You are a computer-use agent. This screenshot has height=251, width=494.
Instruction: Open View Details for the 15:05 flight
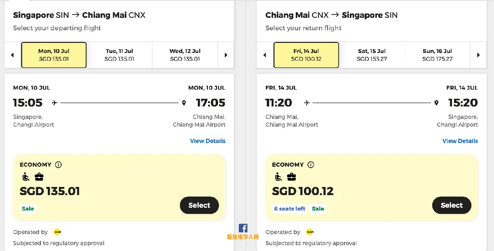coord(207,141)
